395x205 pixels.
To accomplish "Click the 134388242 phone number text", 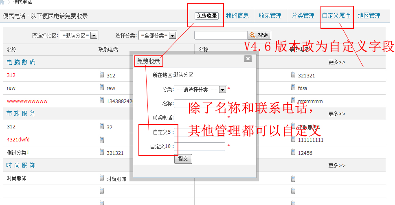I will pyautogui.click(x=119, y=101).
